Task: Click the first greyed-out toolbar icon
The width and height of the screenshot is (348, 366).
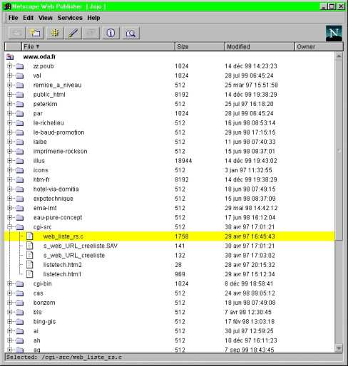Action: pyautogui.click(x=16, y=33)
